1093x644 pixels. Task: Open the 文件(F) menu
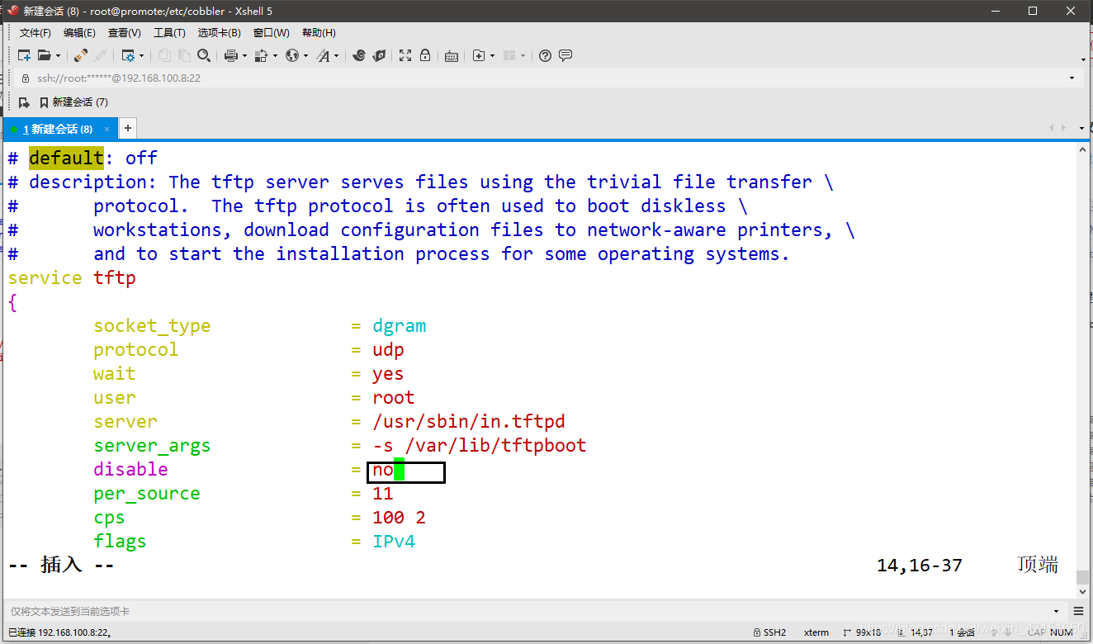click(35, 33)
